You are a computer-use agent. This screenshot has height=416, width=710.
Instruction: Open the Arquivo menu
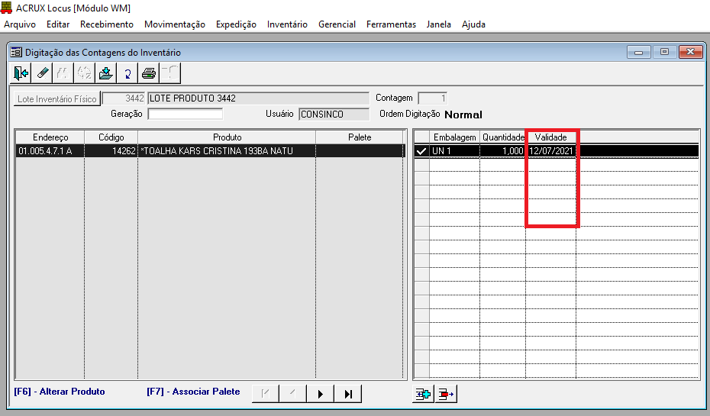click(20, 24)
